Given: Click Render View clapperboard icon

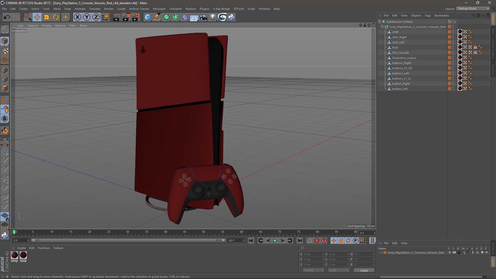Looking at the screenshot, I should pos(117,17).
